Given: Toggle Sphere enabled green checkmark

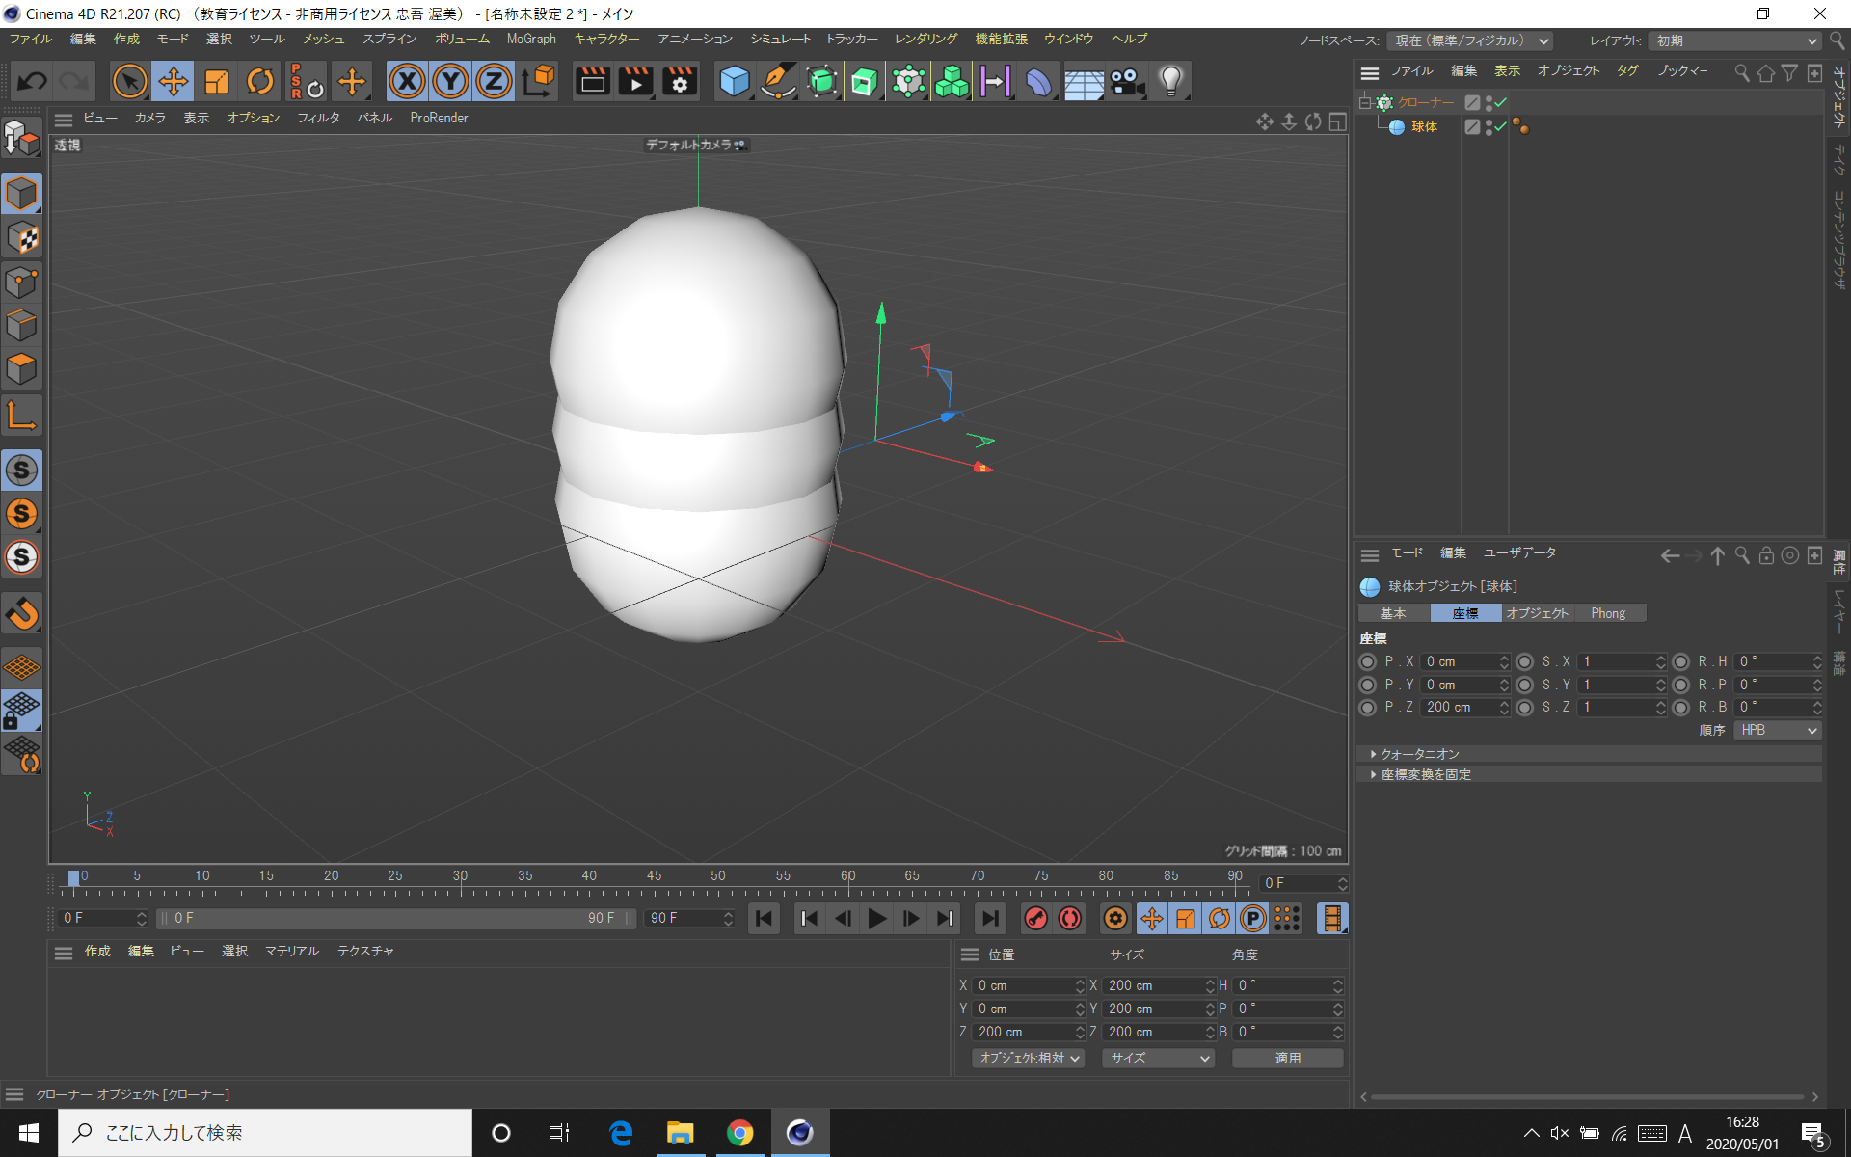Looking at the screenshot, I should tap(1501, 126).
